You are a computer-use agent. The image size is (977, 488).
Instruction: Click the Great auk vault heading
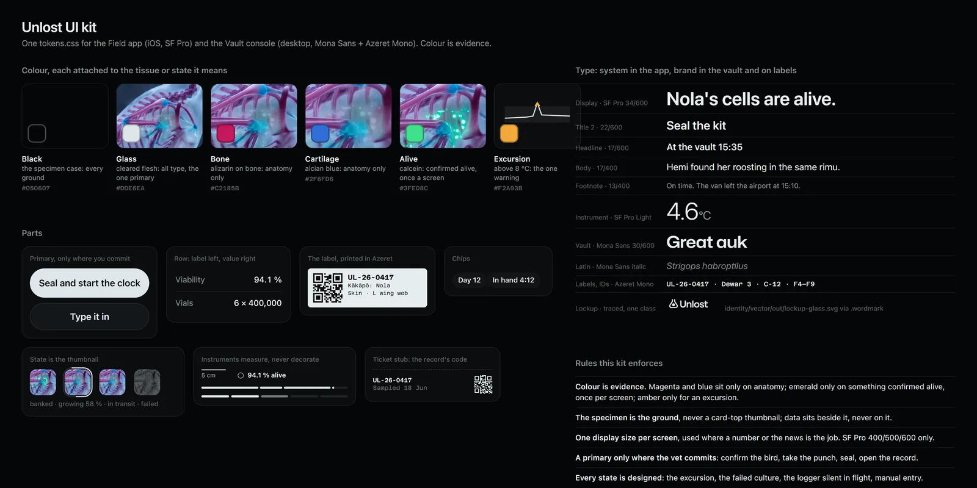pos(706,242)
